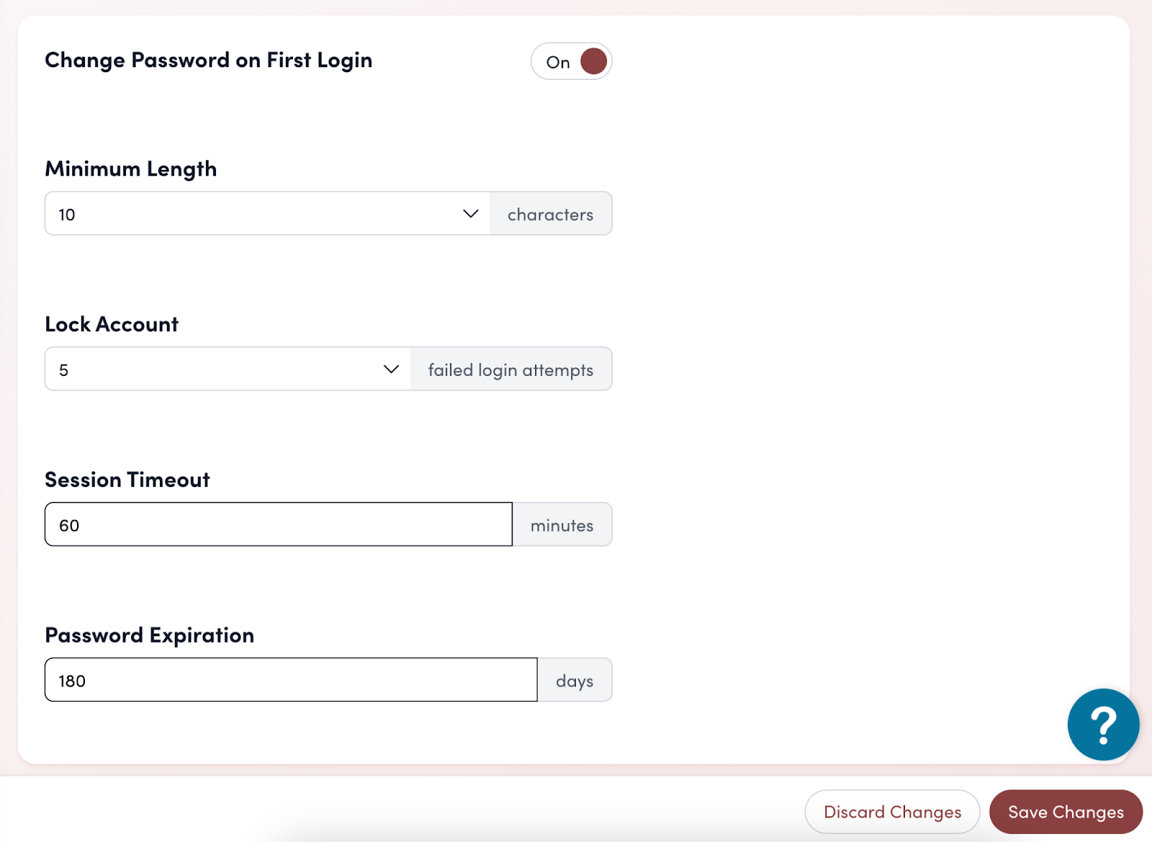Screen dimensions: 1152x842
Task: Click the "characters" unit label
Action: coord(550,214)
